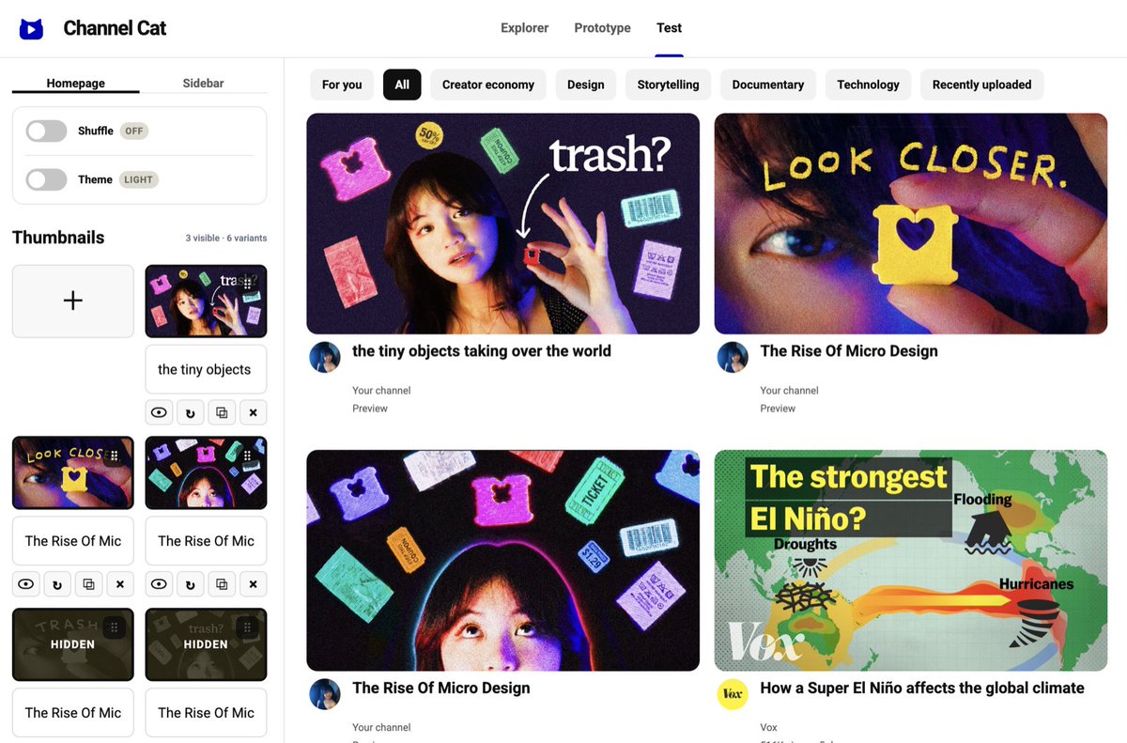
Task: Open the "The strongest El Niño?" video thumbnail
Action: (x=911, y=561)
